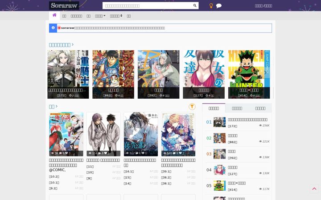
Task: Click ranking 05 Hunter×Hunter small thumbnail
Action: (x=219, y=185)
